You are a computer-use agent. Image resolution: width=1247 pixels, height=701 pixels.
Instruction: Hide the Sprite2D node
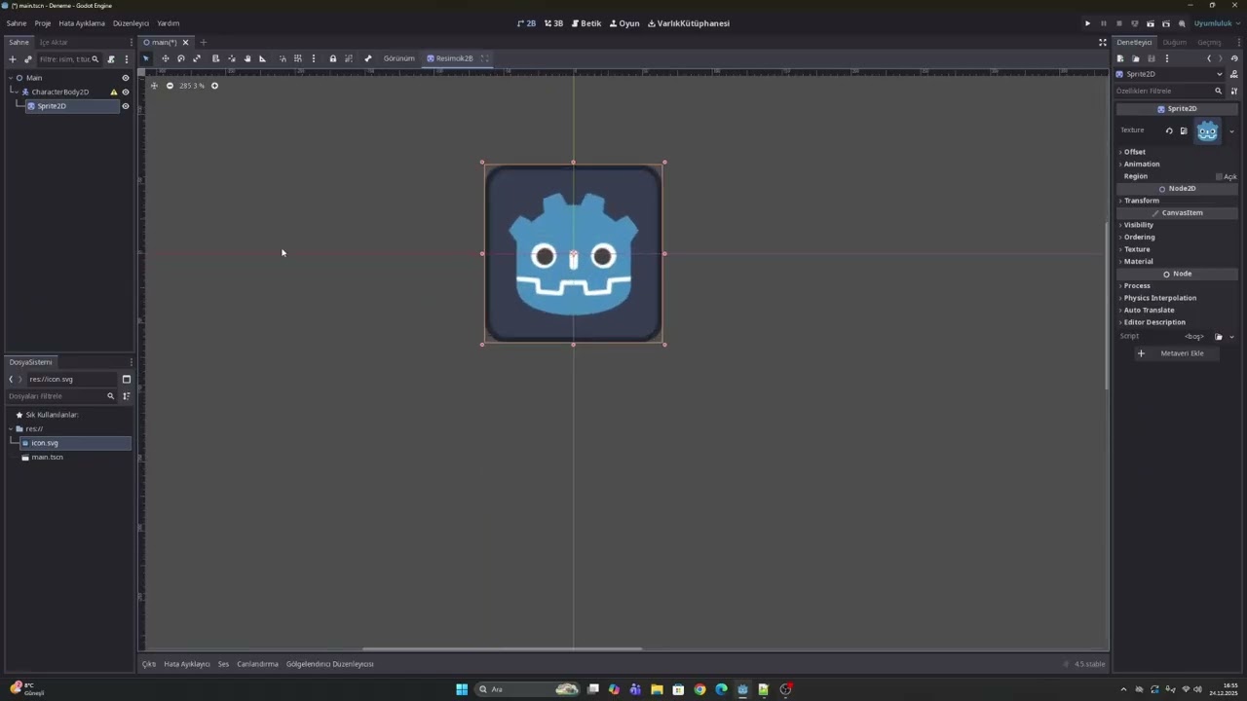[125, 106]
